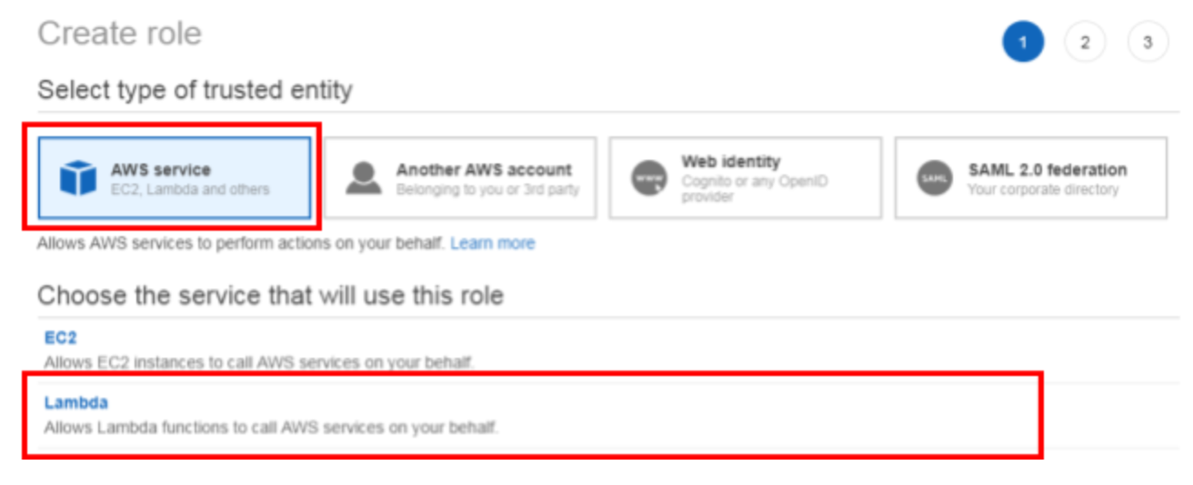Jump to step 3 circle indicator
The image size is (1193, 485).
pos(1148,42)
